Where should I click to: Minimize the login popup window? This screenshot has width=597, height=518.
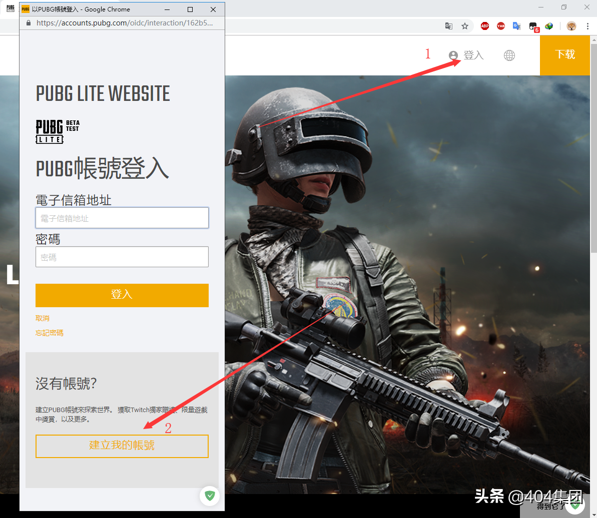[x=167, y=9]
